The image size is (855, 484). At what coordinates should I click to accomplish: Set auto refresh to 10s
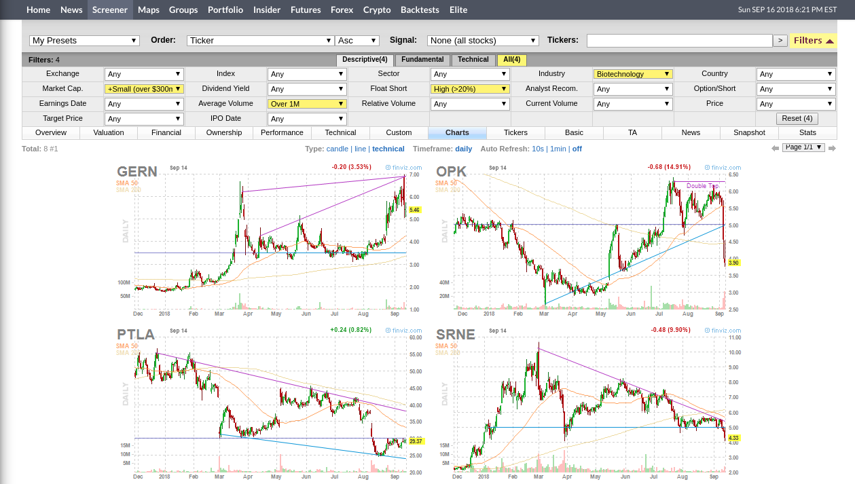click(538, 149)
